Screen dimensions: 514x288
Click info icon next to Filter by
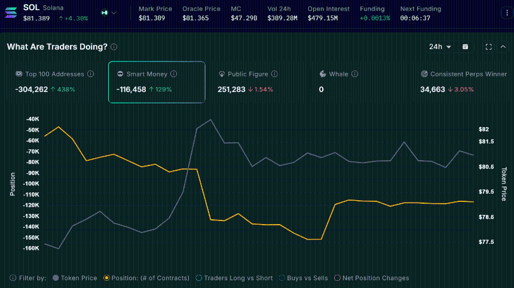click(13, 278)
